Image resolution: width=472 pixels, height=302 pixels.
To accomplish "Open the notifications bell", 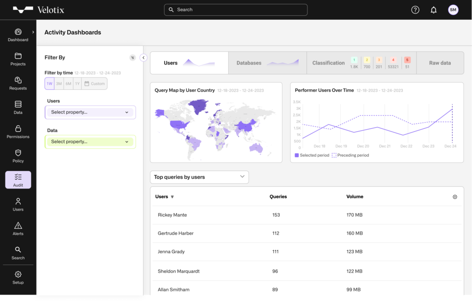I will (433, 10).
